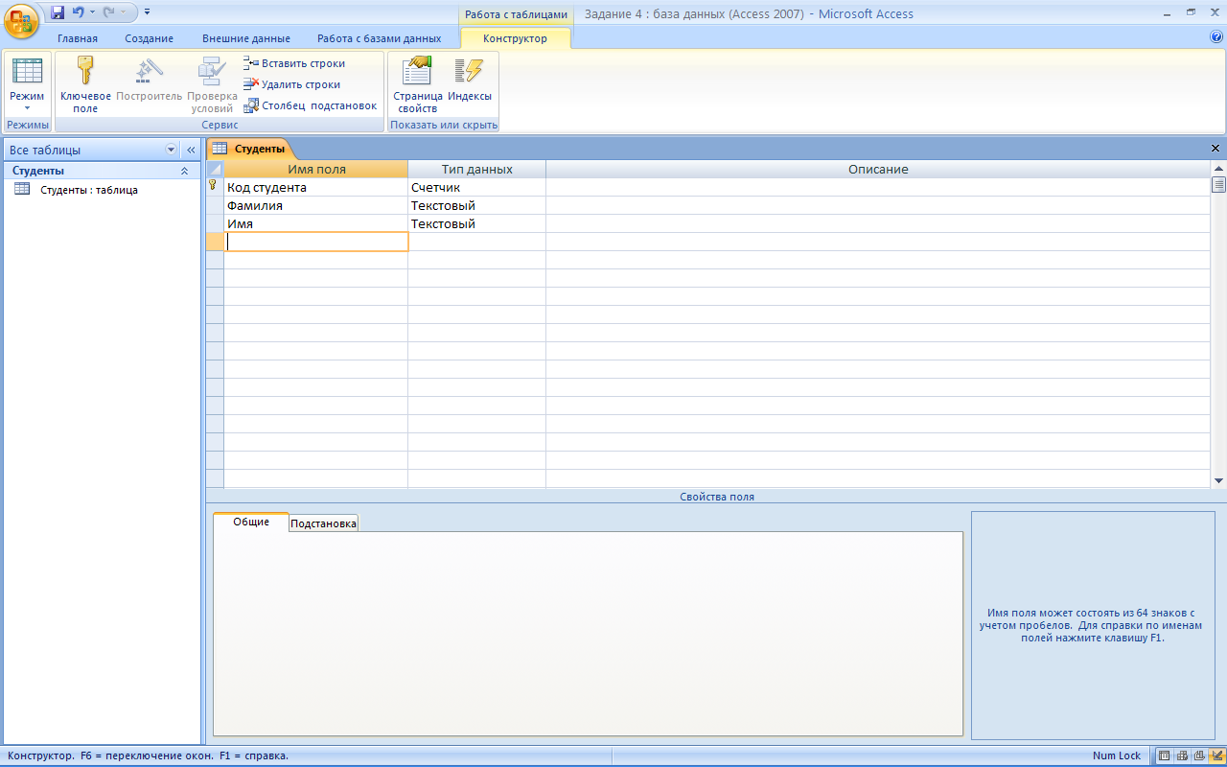The image size is (1227, 767).
Task: Open the Внешние данные ribbon tab
Action: coord(246,38)
